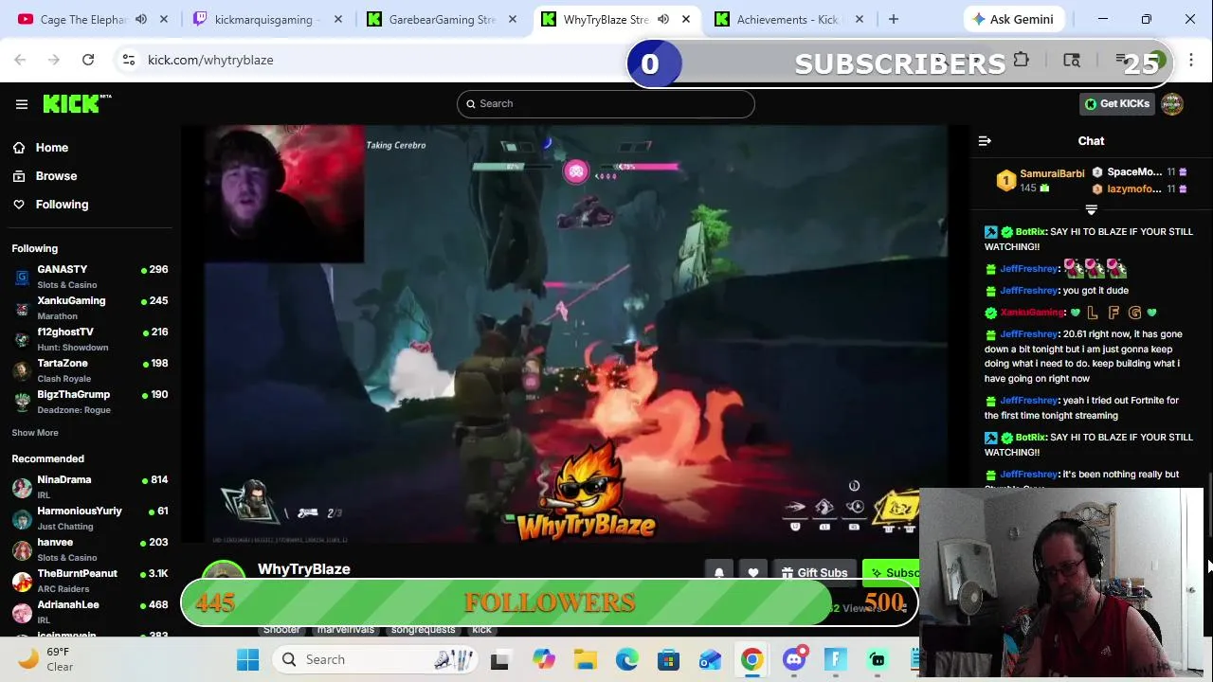The height and width of the screenshot is (682, 1213).
Task: Open the GANASTY channel in Following
Action: pos(91,277)
